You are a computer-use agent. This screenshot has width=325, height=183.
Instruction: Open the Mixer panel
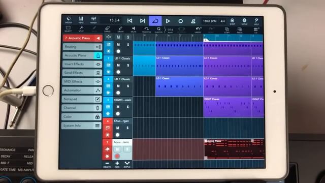[93, 20]
